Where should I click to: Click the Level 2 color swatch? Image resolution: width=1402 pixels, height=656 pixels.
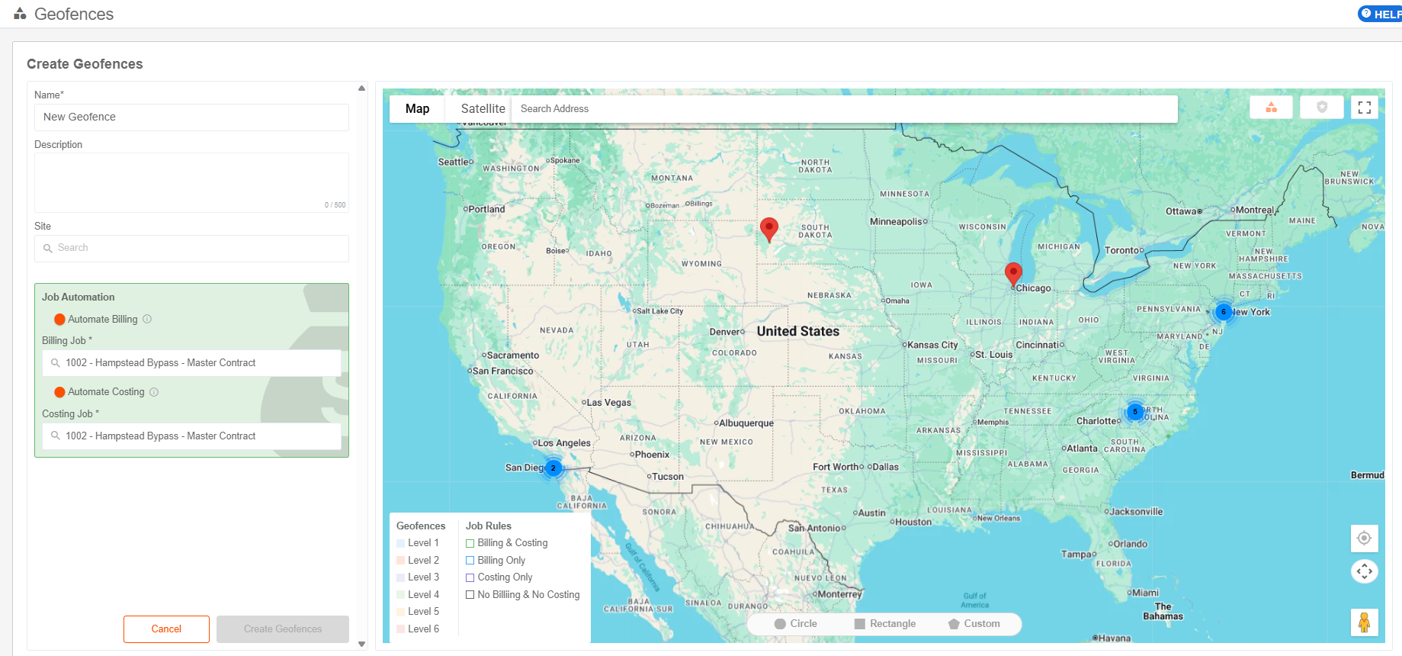(401, 561)
